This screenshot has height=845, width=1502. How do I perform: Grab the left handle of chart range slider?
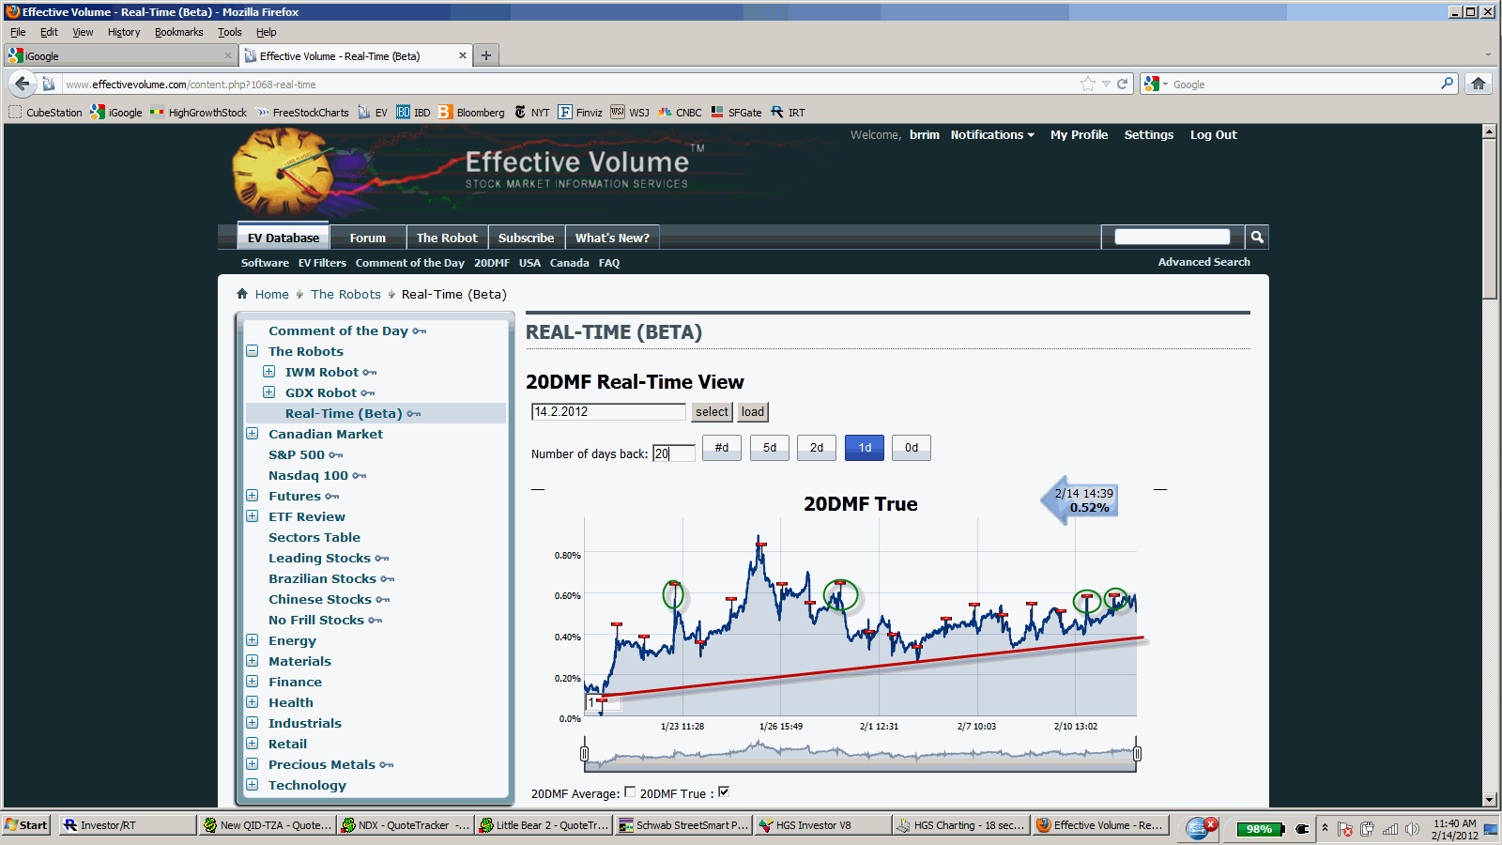(x=584, y=754)
